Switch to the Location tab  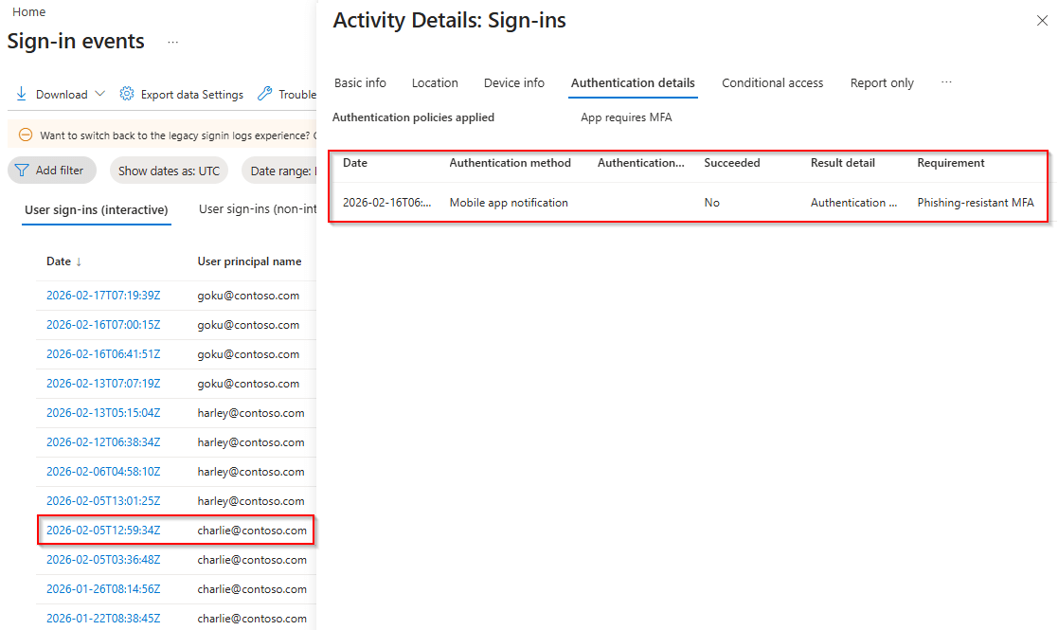point(435,82)
